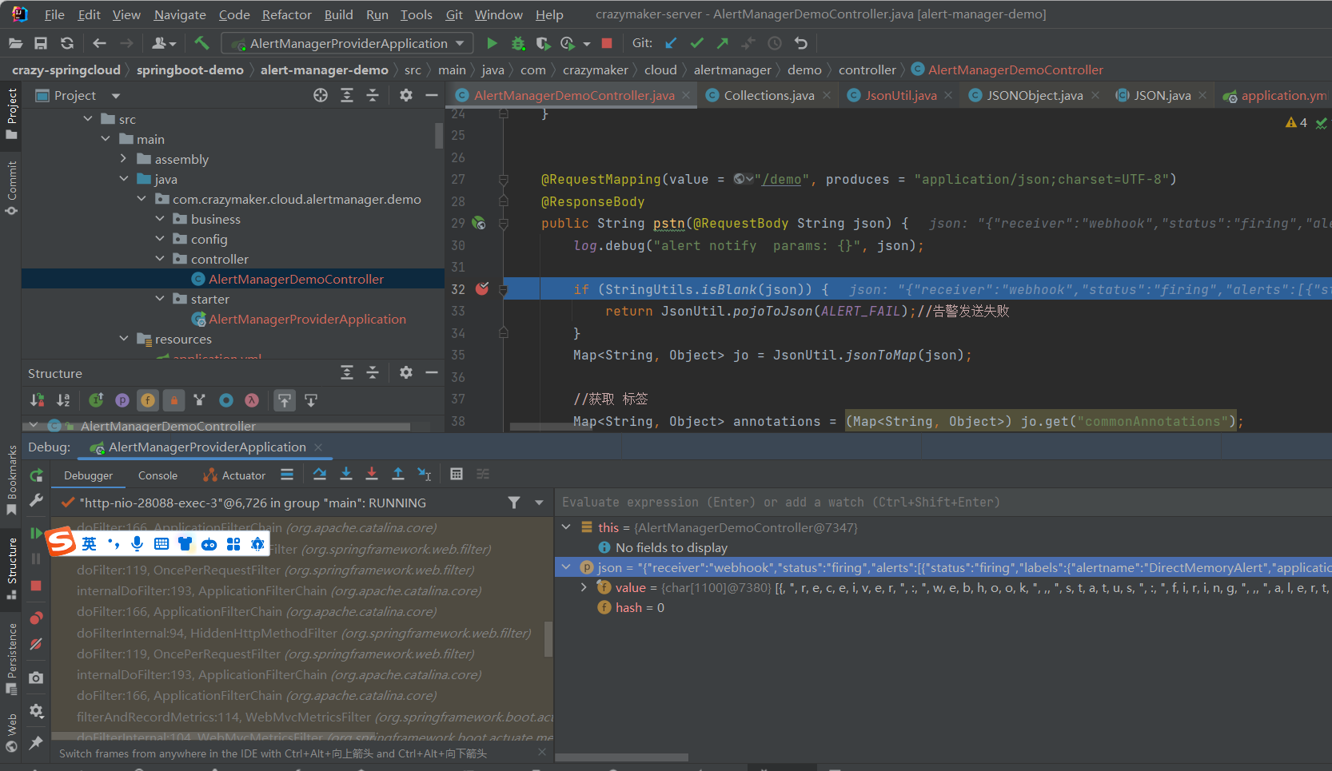
Task: Click Run to Cursor icon
Action: [x=425, y=475]
